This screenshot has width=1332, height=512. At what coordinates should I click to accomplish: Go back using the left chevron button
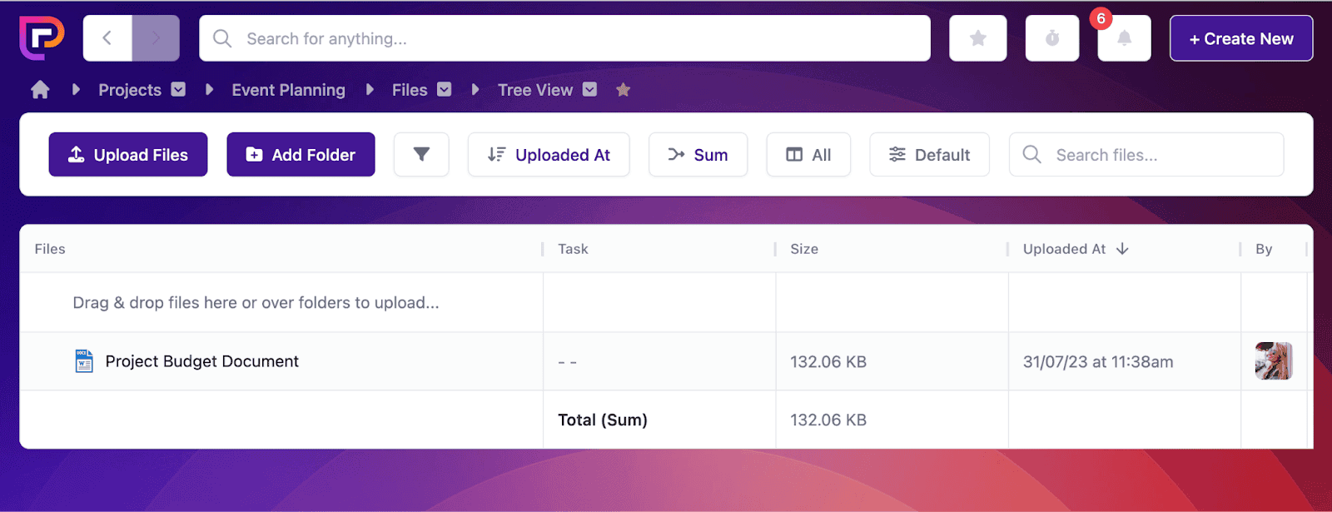(107, 38)
